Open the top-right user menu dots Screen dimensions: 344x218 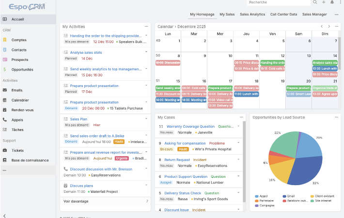pos(340,2)
